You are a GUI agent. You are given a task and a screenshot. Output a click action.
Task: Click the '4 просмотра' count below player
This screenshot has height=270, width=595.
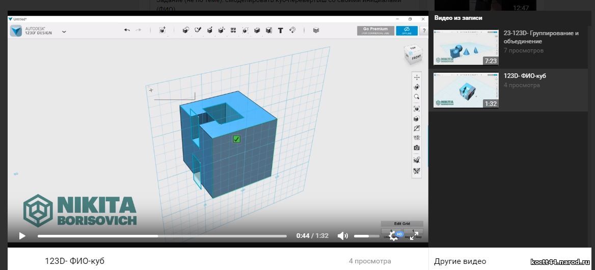click(370, 261)
